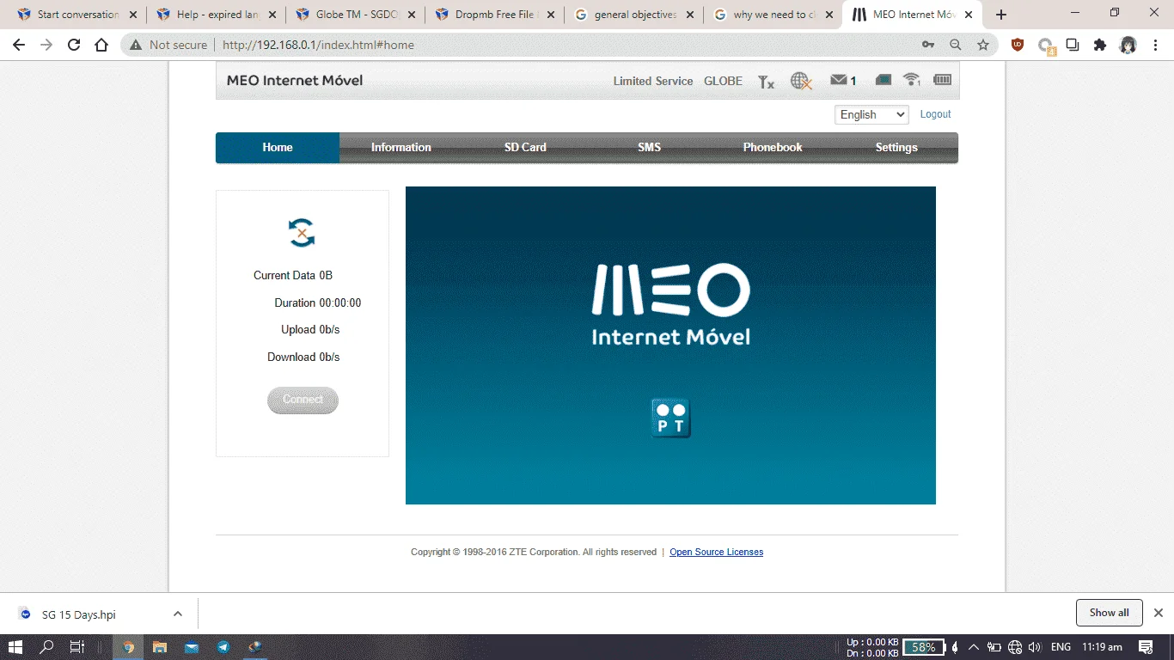Open saved passwords key icon
The height and width of the screenshot is (660, 1174).
pos(928,45)
